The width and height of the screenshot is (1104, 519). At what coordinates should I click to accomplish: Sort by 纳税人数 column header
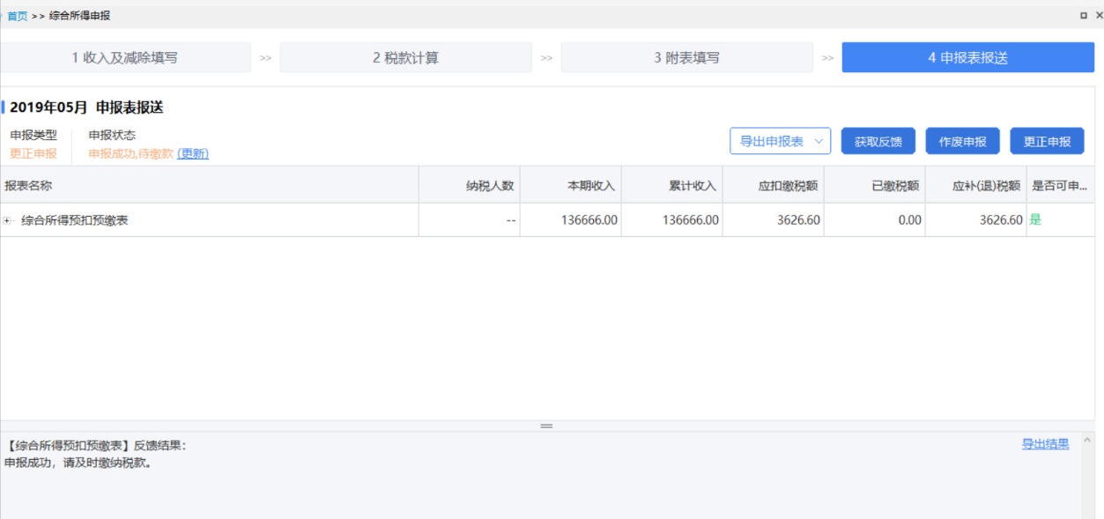click(x=470, y=185)
